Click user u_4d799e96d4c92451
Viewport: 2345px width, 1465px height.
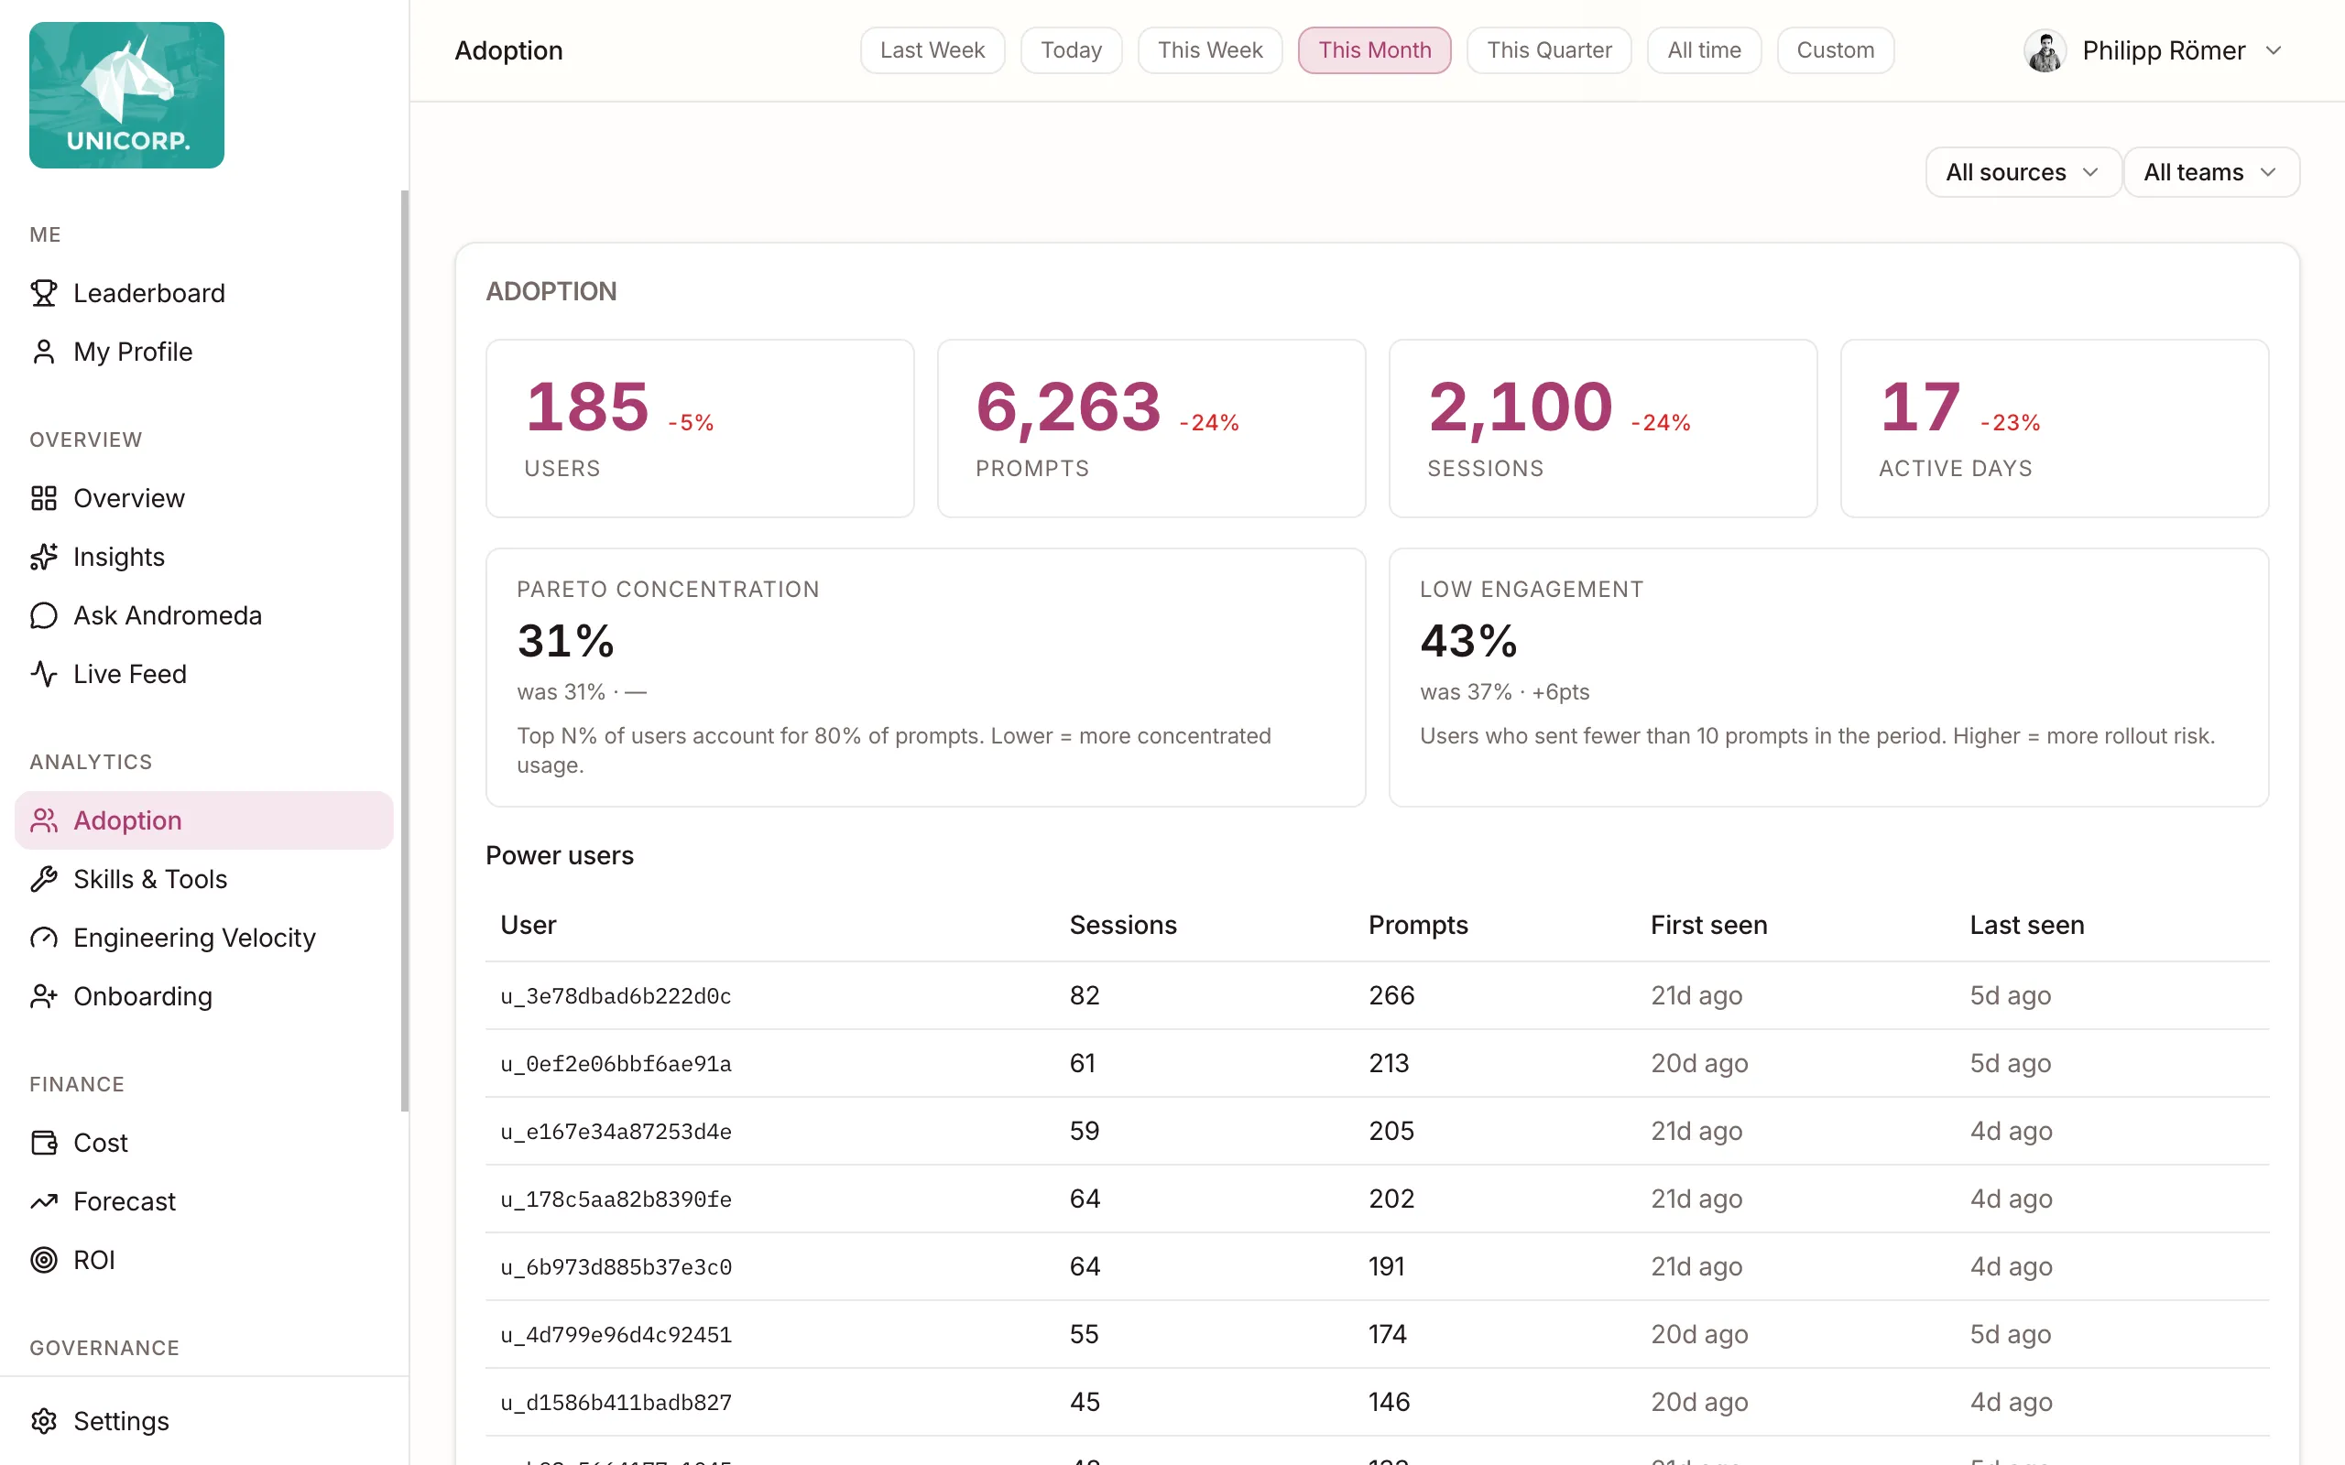tap(616, 1335)
